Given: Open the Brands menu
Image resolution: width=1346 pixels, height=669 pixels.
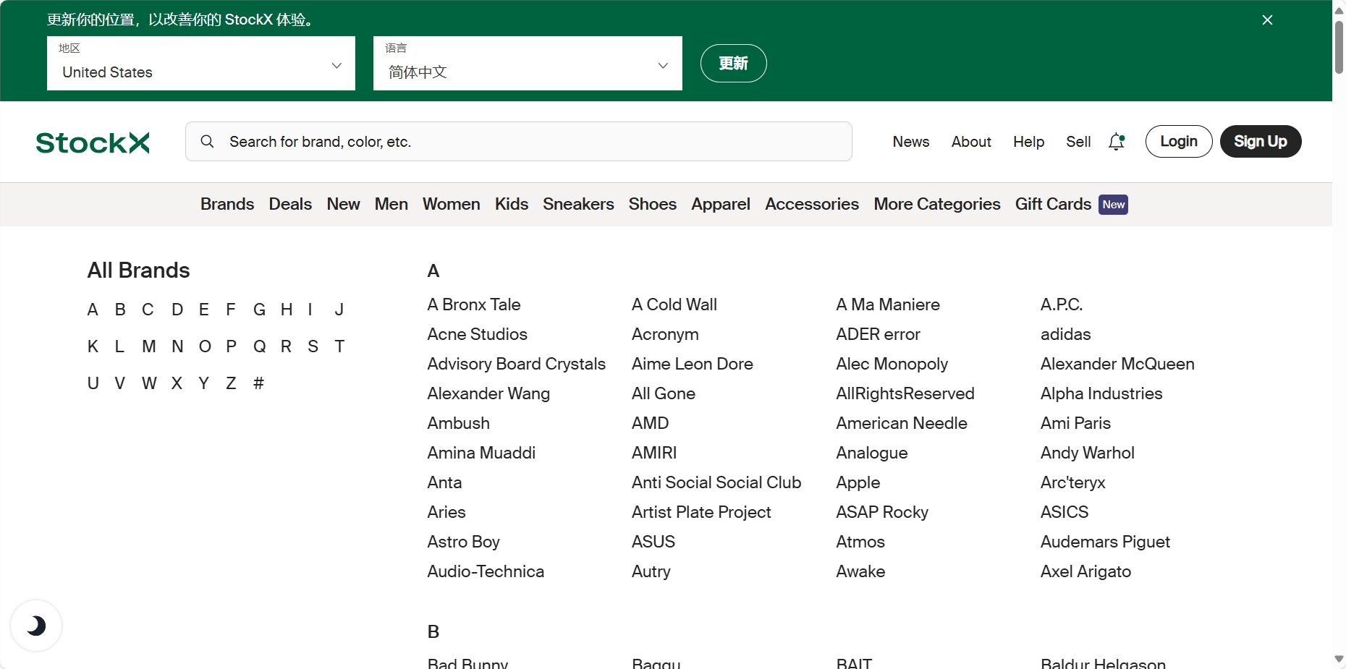Looking at the screenshot, I should click(x=227, y=205).
